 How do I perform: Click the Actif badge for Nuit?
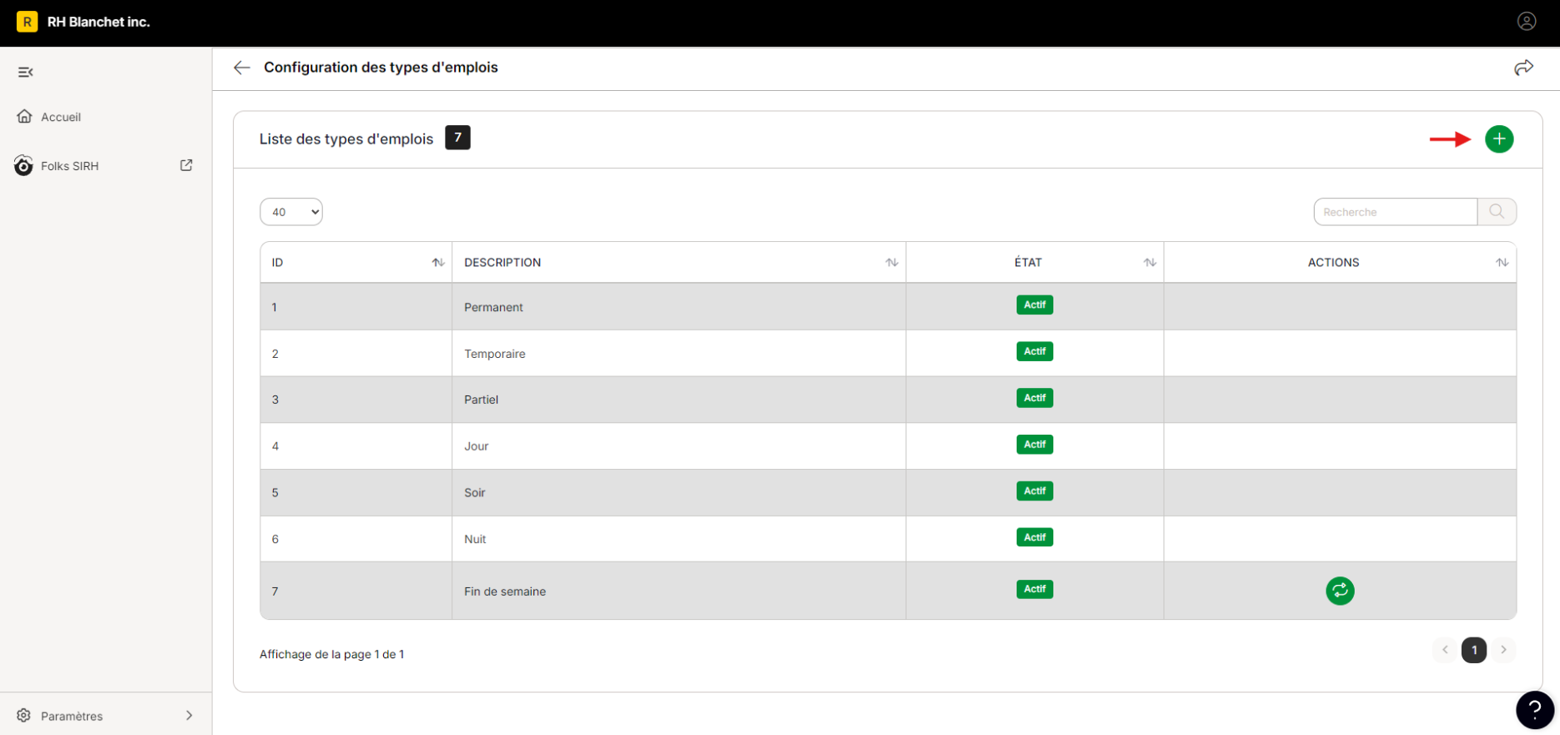point(1034,537)
